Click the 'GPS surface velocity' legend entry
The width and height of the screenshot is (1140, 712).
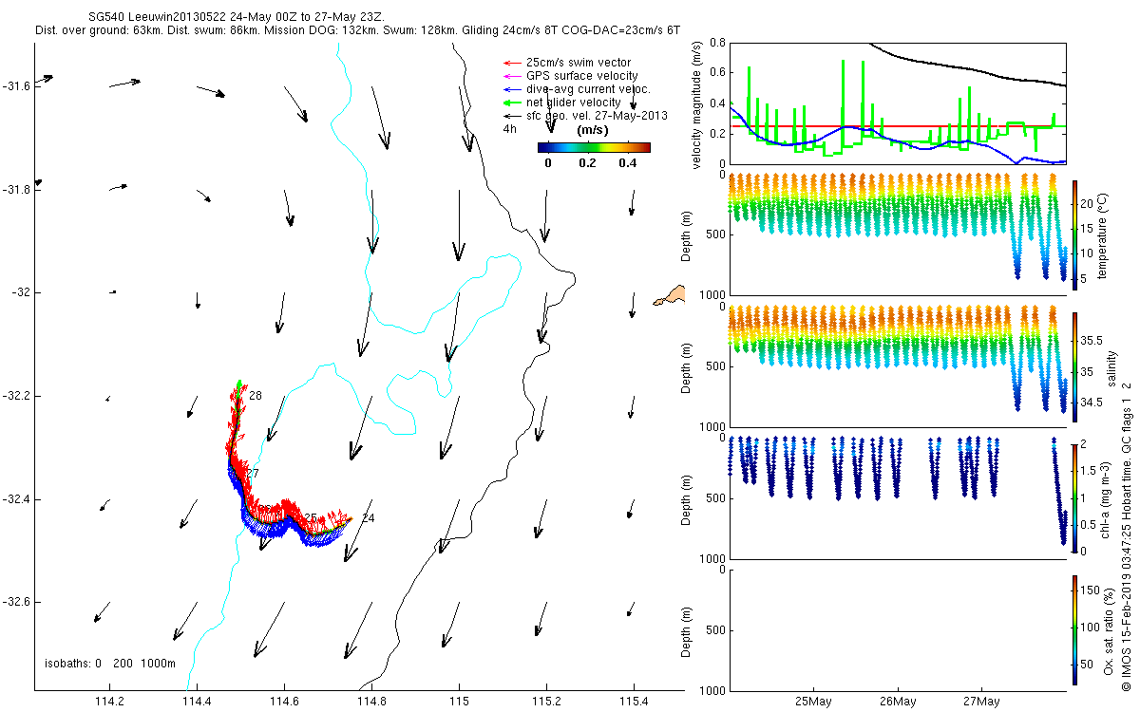581,76
